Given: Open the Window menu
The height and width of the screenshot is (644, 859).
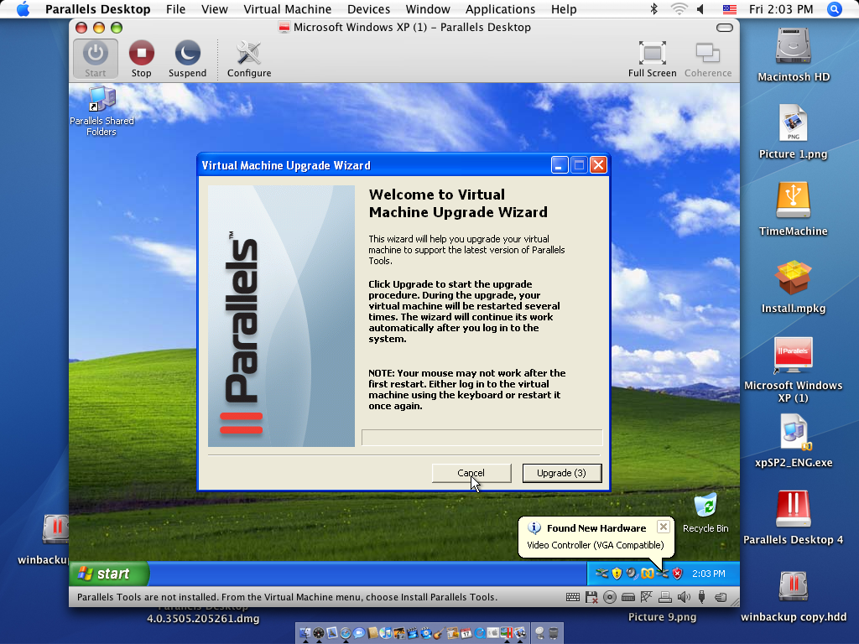Looking at the screenshot, I should [428, 9].
